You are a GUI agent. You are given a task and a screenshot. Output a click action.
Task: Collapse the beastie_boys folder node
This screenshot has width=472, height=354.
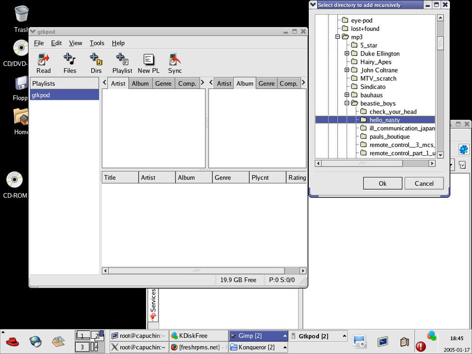(347, 103)
